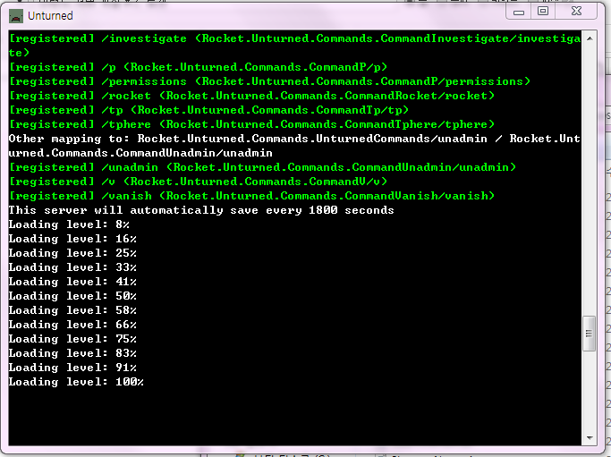Image resolution: width=611 pixels, height=457 pixels.
Task: Click the vertical scrollbar thumb
Action: 590,334
